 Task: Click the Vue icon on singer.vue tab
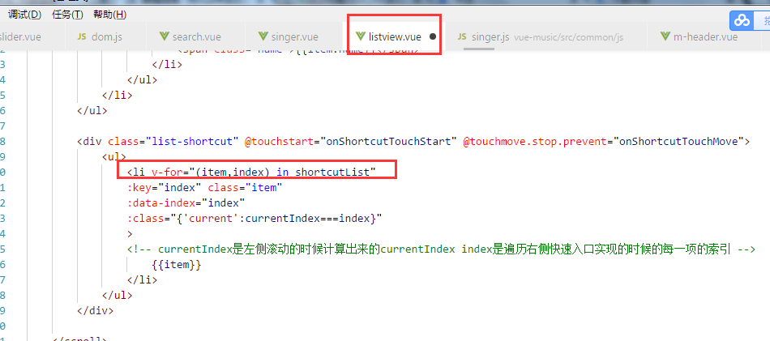263,36
